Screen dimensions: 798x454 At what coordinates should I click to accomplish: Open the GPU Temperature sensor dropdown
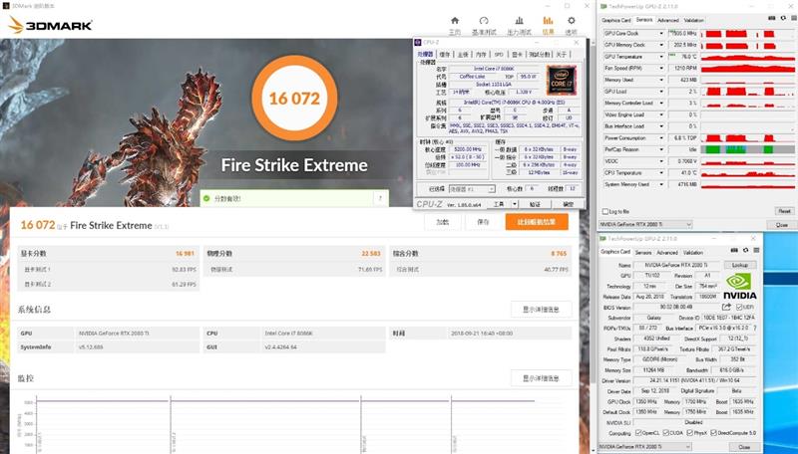point(661,57)
